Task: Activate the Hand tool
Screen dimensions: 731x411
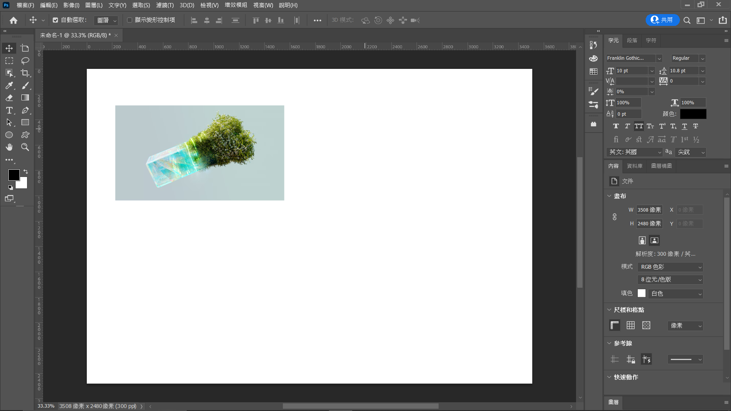Action: (9, 147)
